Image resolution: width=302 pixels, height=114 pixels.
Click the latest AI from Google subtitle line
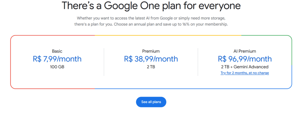pos(151,18)
